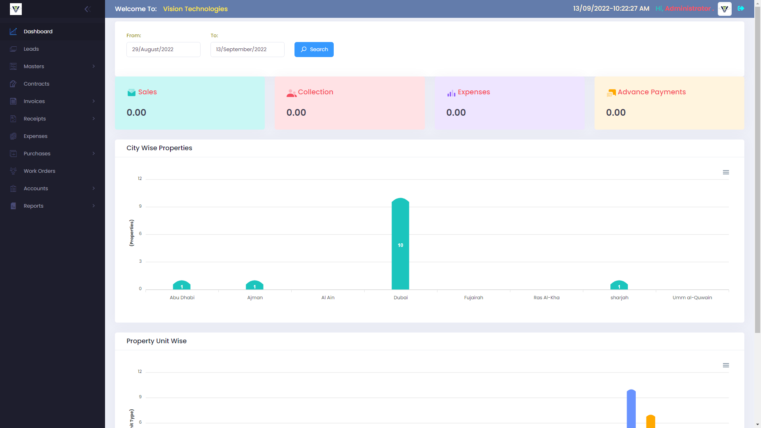Click the logout icon in top-right corner

741,8
